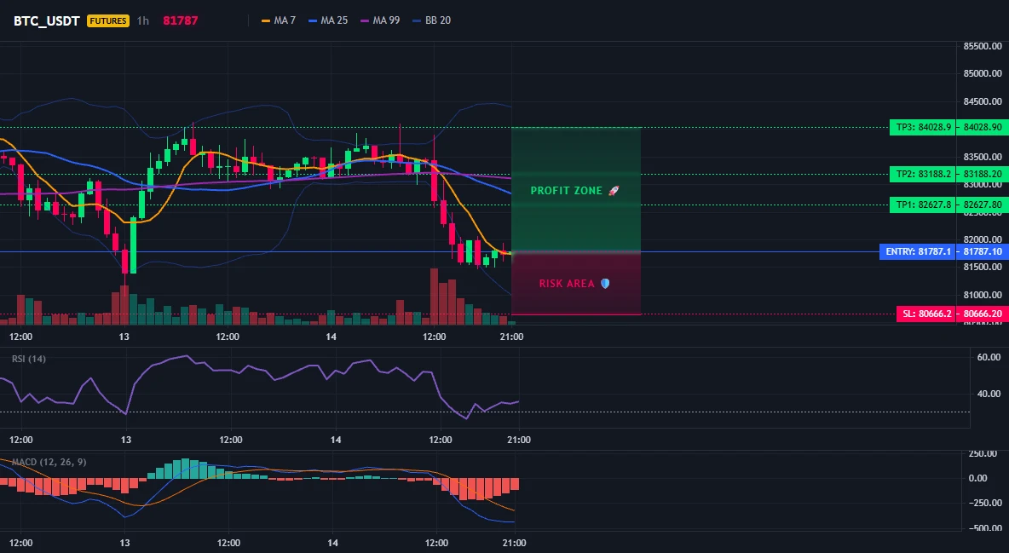Click 84500.00 on the price axis
This screenshot has width=1009, height=553.
[x=983, y=101]
